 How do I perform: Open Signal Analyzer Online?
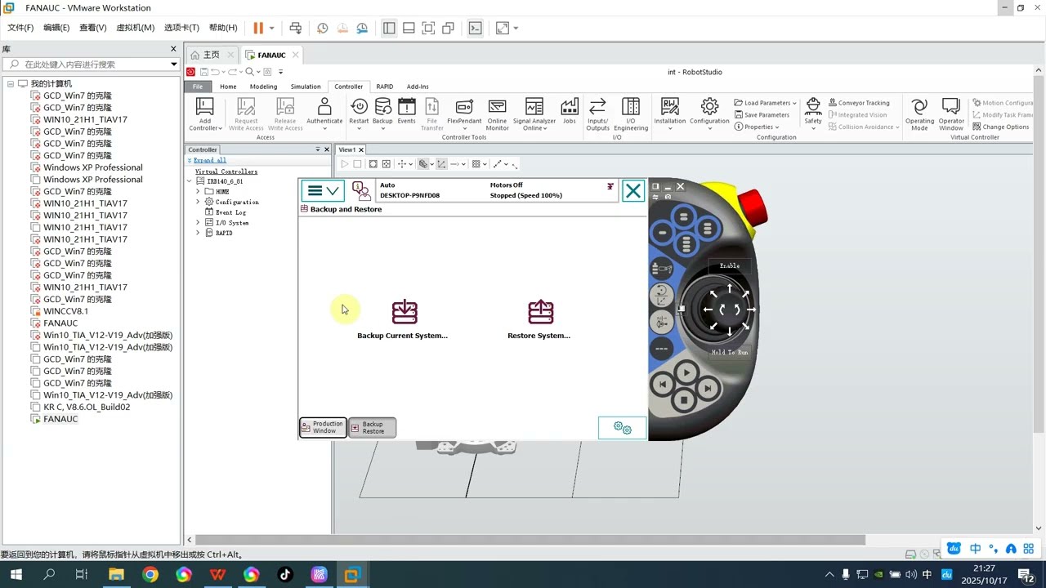click(534, 114)
